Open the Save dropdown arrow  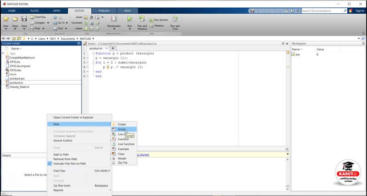(24, 29)
